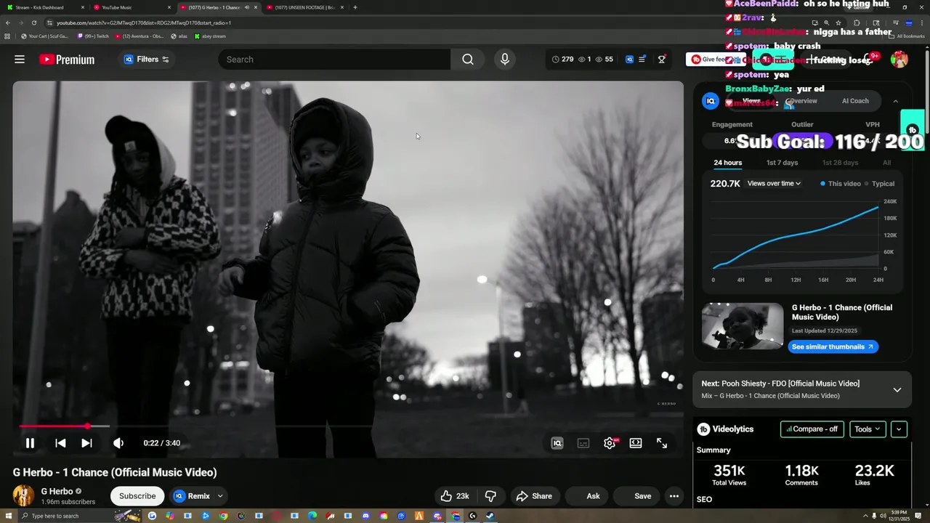This screenshot has width=930, height=523.
Task: Like the video with 23k likes
Action: (455, 496)
